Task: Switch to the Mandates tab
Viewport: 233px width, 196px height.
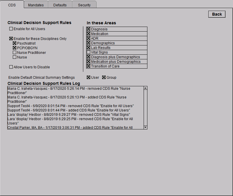Action: [36, 5]
